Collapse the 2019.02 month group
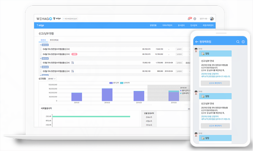Image resolution: width=253 pixels, height=151 pixels. tap(45, 67)
